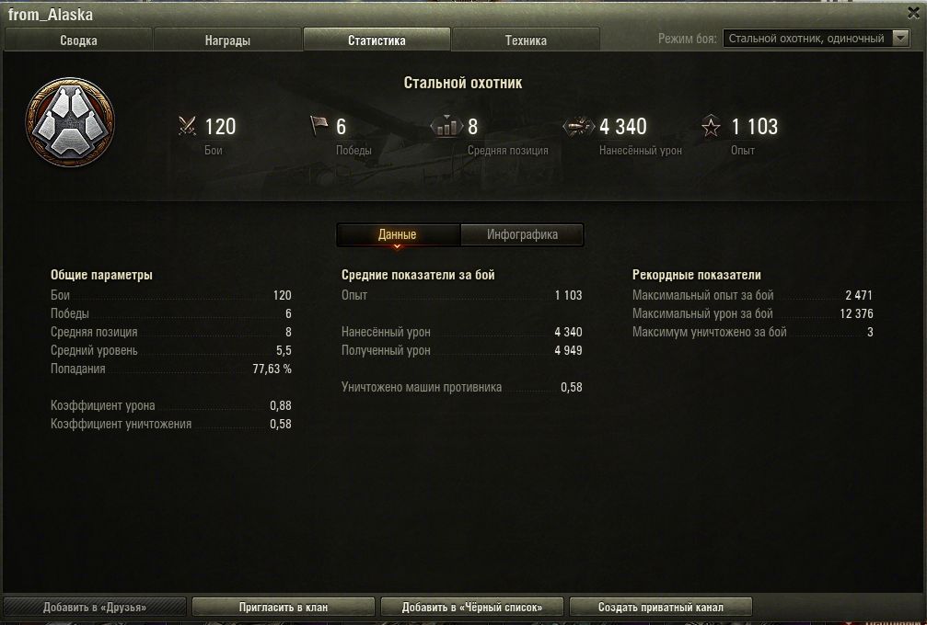Click the Пригласить в клан button
Image resolution: width=927 pixels, height=625 pixels.
click(x=284, y=607)
